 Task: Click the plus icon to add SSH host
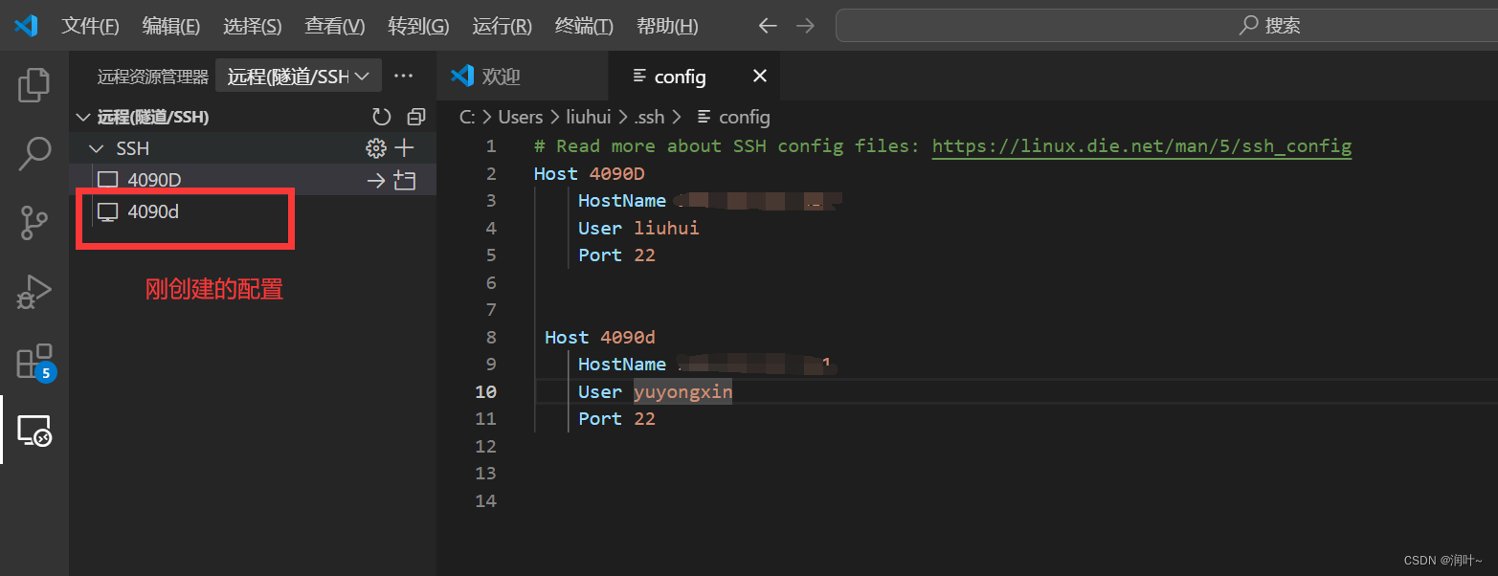[402, 148]
